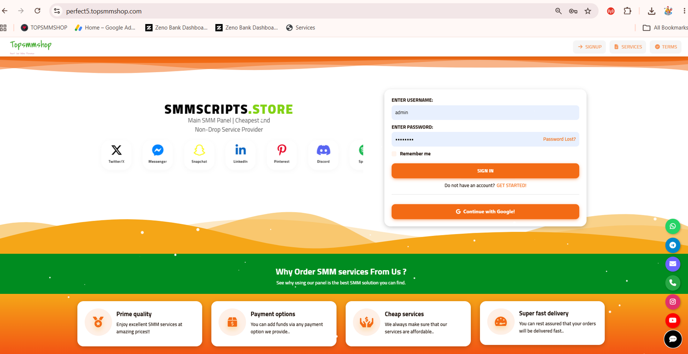Click the red extension icon in toolbar
Screen dimensions: 688x354
tap(611, 11)
